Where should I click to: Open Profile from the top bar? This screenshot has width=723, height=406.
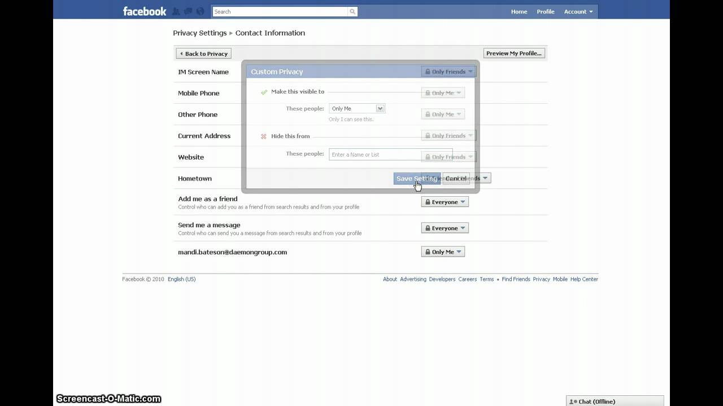click(x=546, y=11)
